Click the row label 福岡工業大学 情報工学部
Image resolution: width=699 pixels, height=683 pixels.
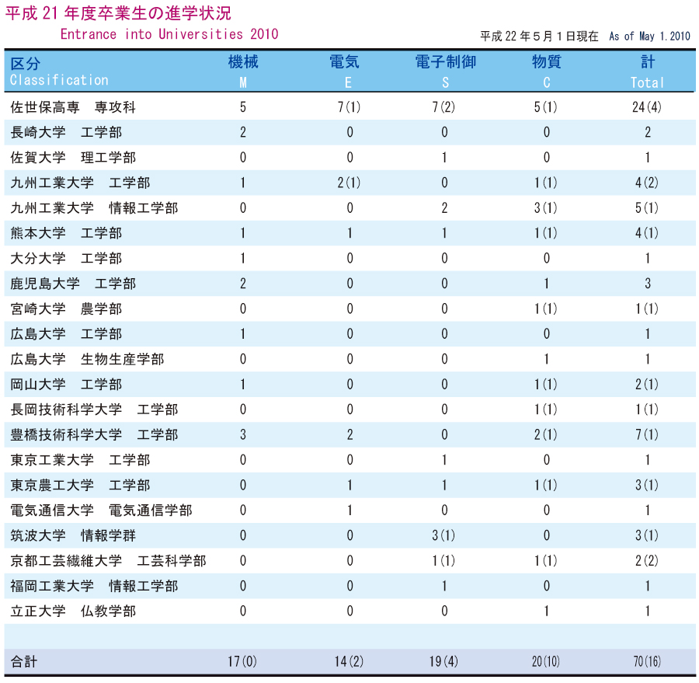point(94,586)
